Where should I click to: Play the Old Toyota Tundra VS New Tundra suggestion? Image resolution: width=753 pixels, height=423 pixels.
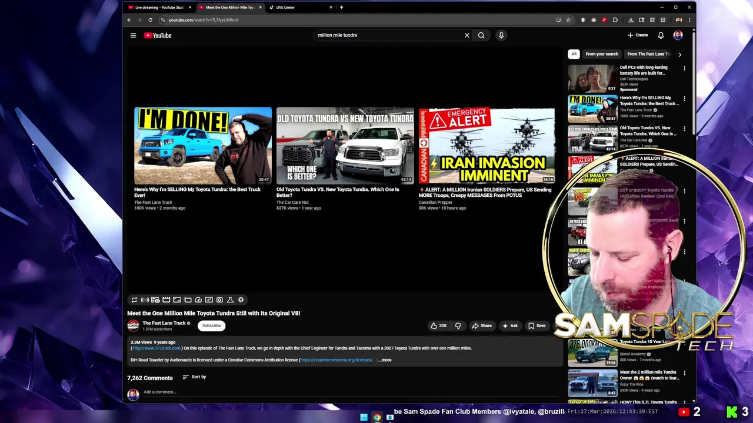345,146
